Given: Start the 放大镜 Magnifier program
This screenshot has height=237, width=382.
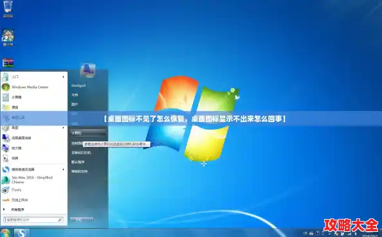Looking at the screenshot, I should tap(34, 148).
